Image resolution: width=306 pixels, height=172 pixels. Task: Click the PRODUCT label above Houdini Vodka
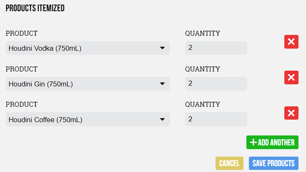21,34
